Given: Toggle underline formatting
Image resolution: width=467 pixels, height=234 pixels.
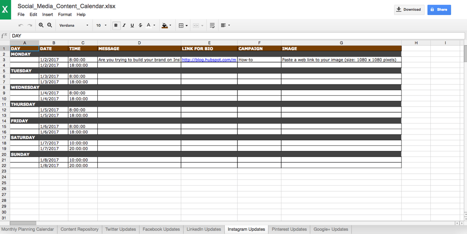Looking at the screenshot, I should [x=132, y=26].
